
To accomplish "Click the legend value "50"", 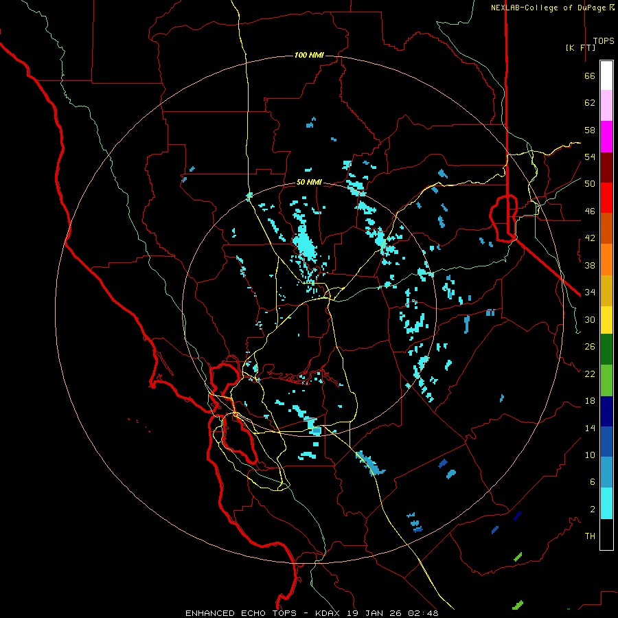I will [590, 183].
